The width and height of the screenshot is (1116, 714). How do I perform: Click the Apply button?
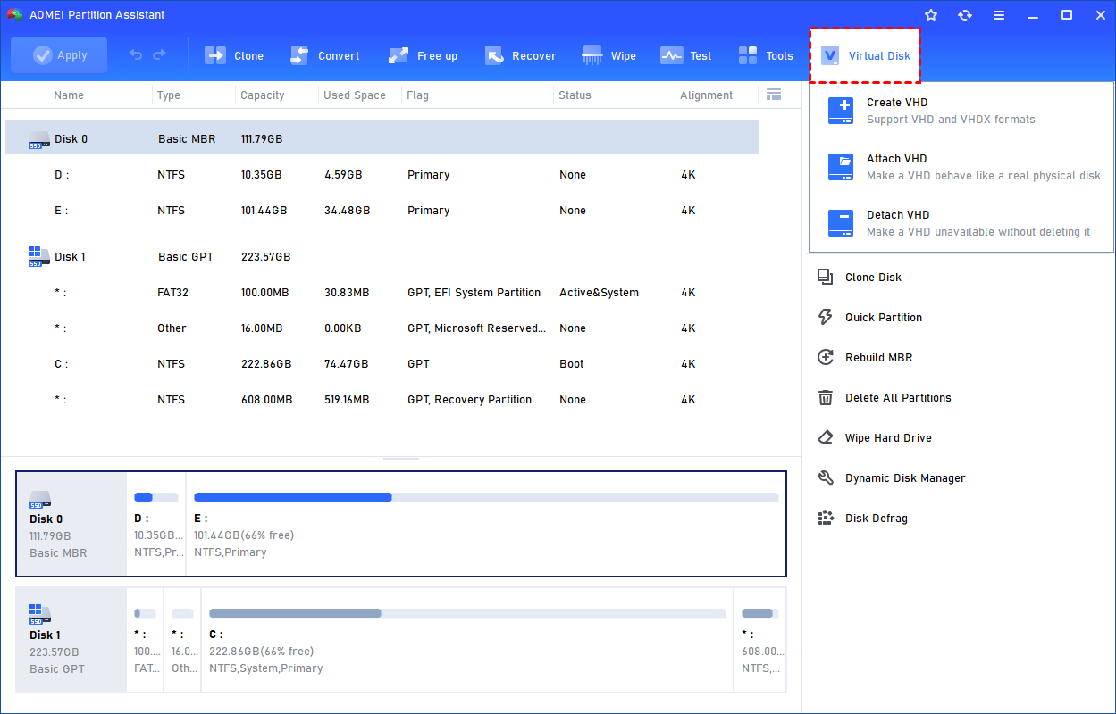click(59, 55)
